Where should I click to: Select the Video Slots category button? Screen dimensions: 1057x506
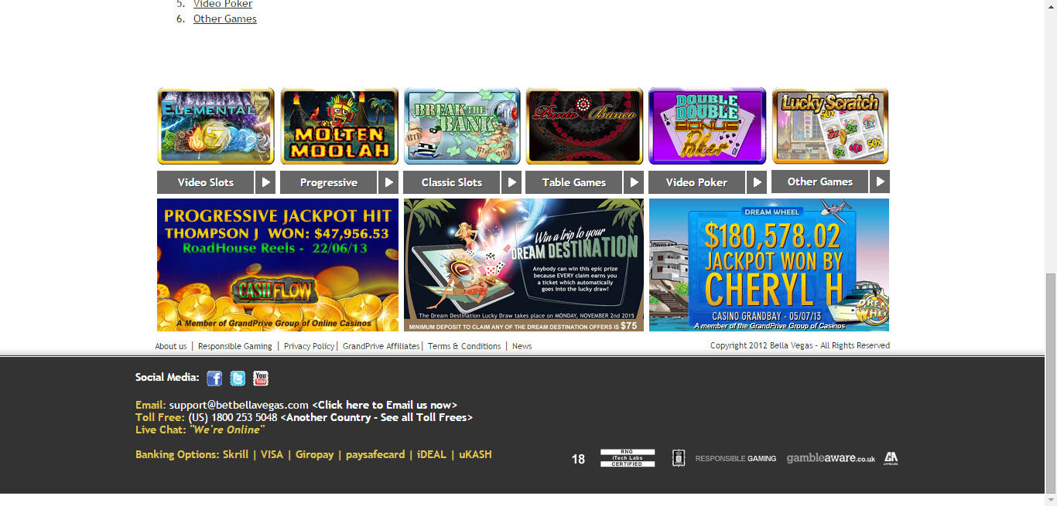[206, 182]
